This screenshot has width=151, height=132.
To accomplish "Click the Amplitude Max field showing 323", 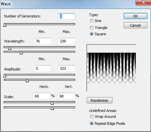I will pyautogui.click(x=67, y=68).
